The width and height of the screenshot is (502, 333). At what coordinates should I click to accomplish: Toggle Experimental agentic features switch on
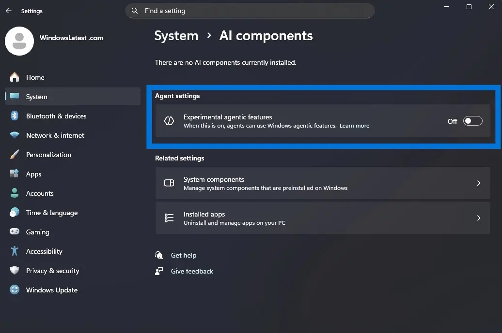coord(472,121)
